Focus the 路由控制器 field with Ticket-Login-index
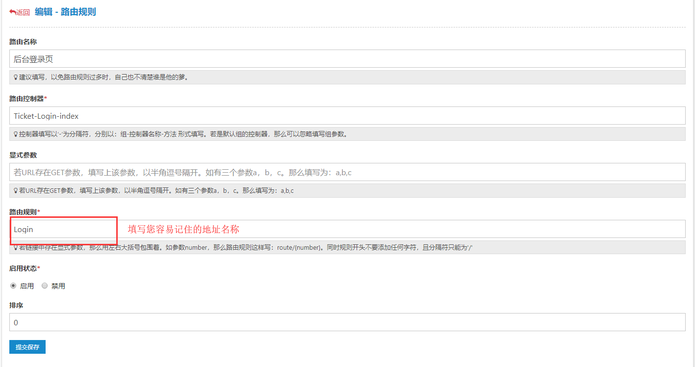Viewport: 695px width, 367px height. coord(347,116)
